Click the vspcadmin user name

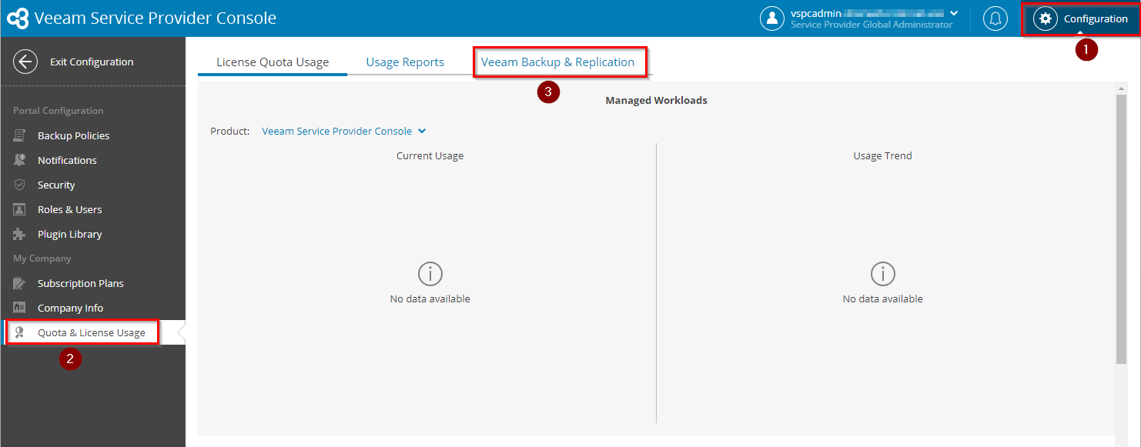tap(816, 13)
